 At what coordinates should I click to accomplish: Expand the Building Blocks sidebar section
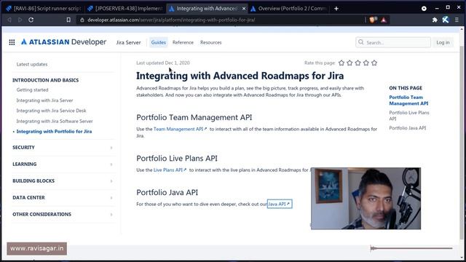point(63,180)
